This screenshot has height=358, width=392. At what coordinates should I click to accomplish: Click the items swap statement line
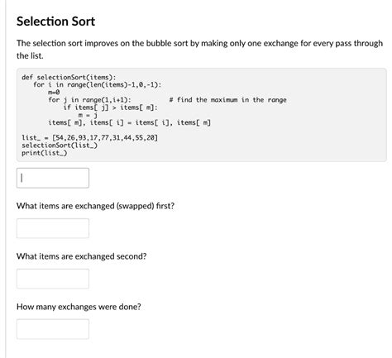(x=130, y=122)
